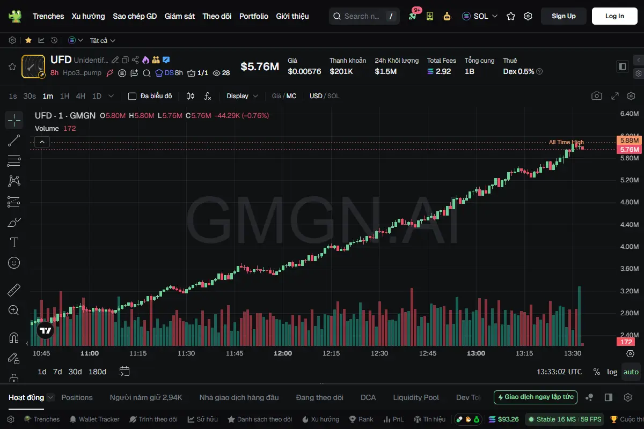Open the settings gear in top navigation
The height and width of the screenshot is (429, 644).
[528, 16]
